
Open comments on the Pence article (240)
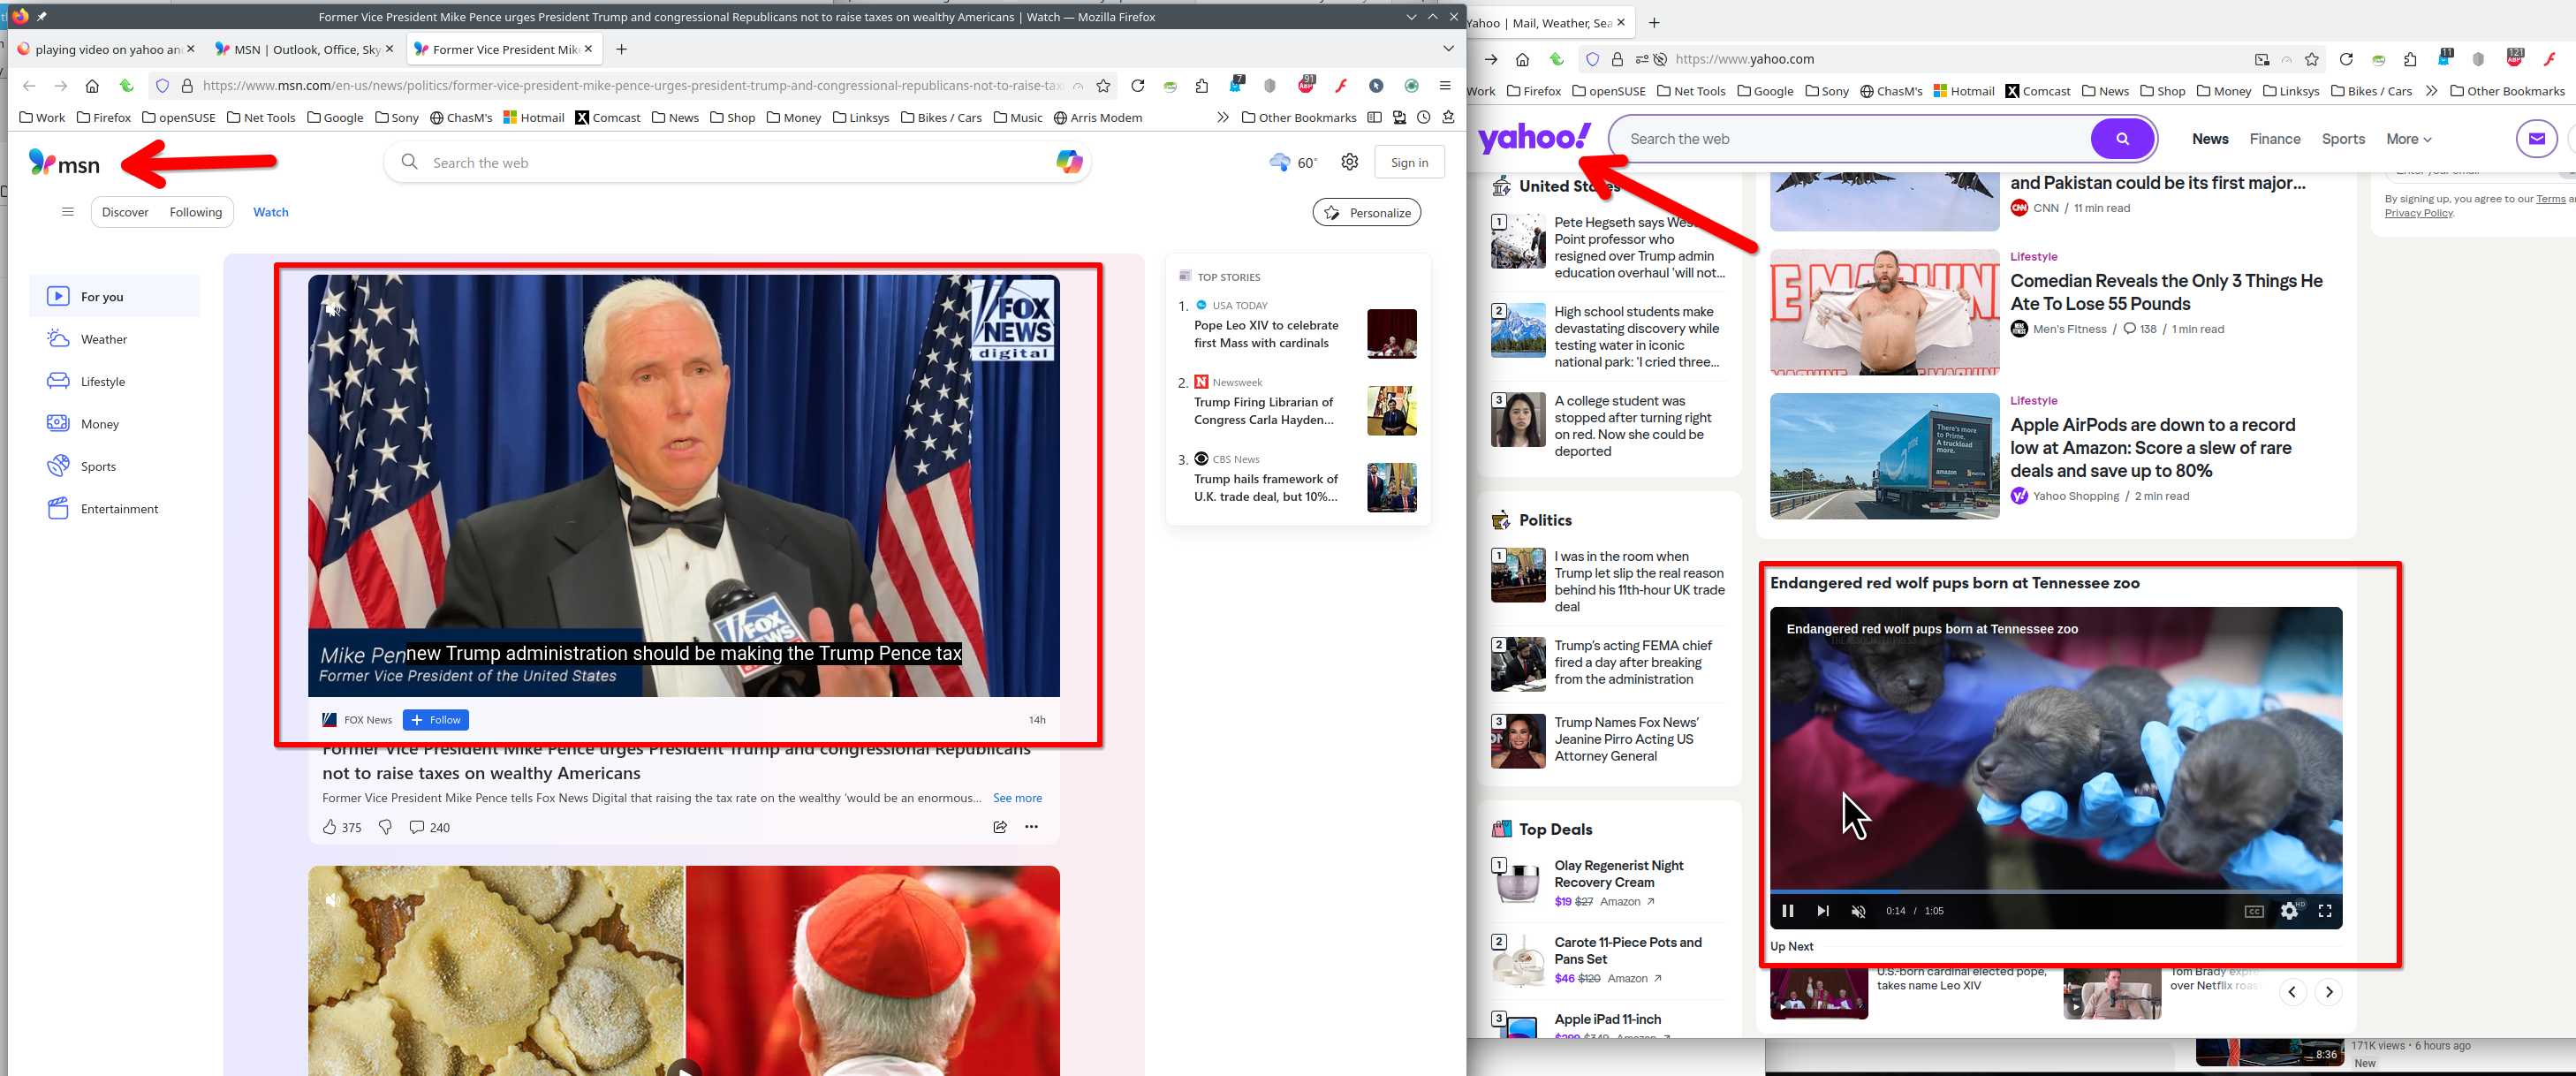tap(429, 827)
